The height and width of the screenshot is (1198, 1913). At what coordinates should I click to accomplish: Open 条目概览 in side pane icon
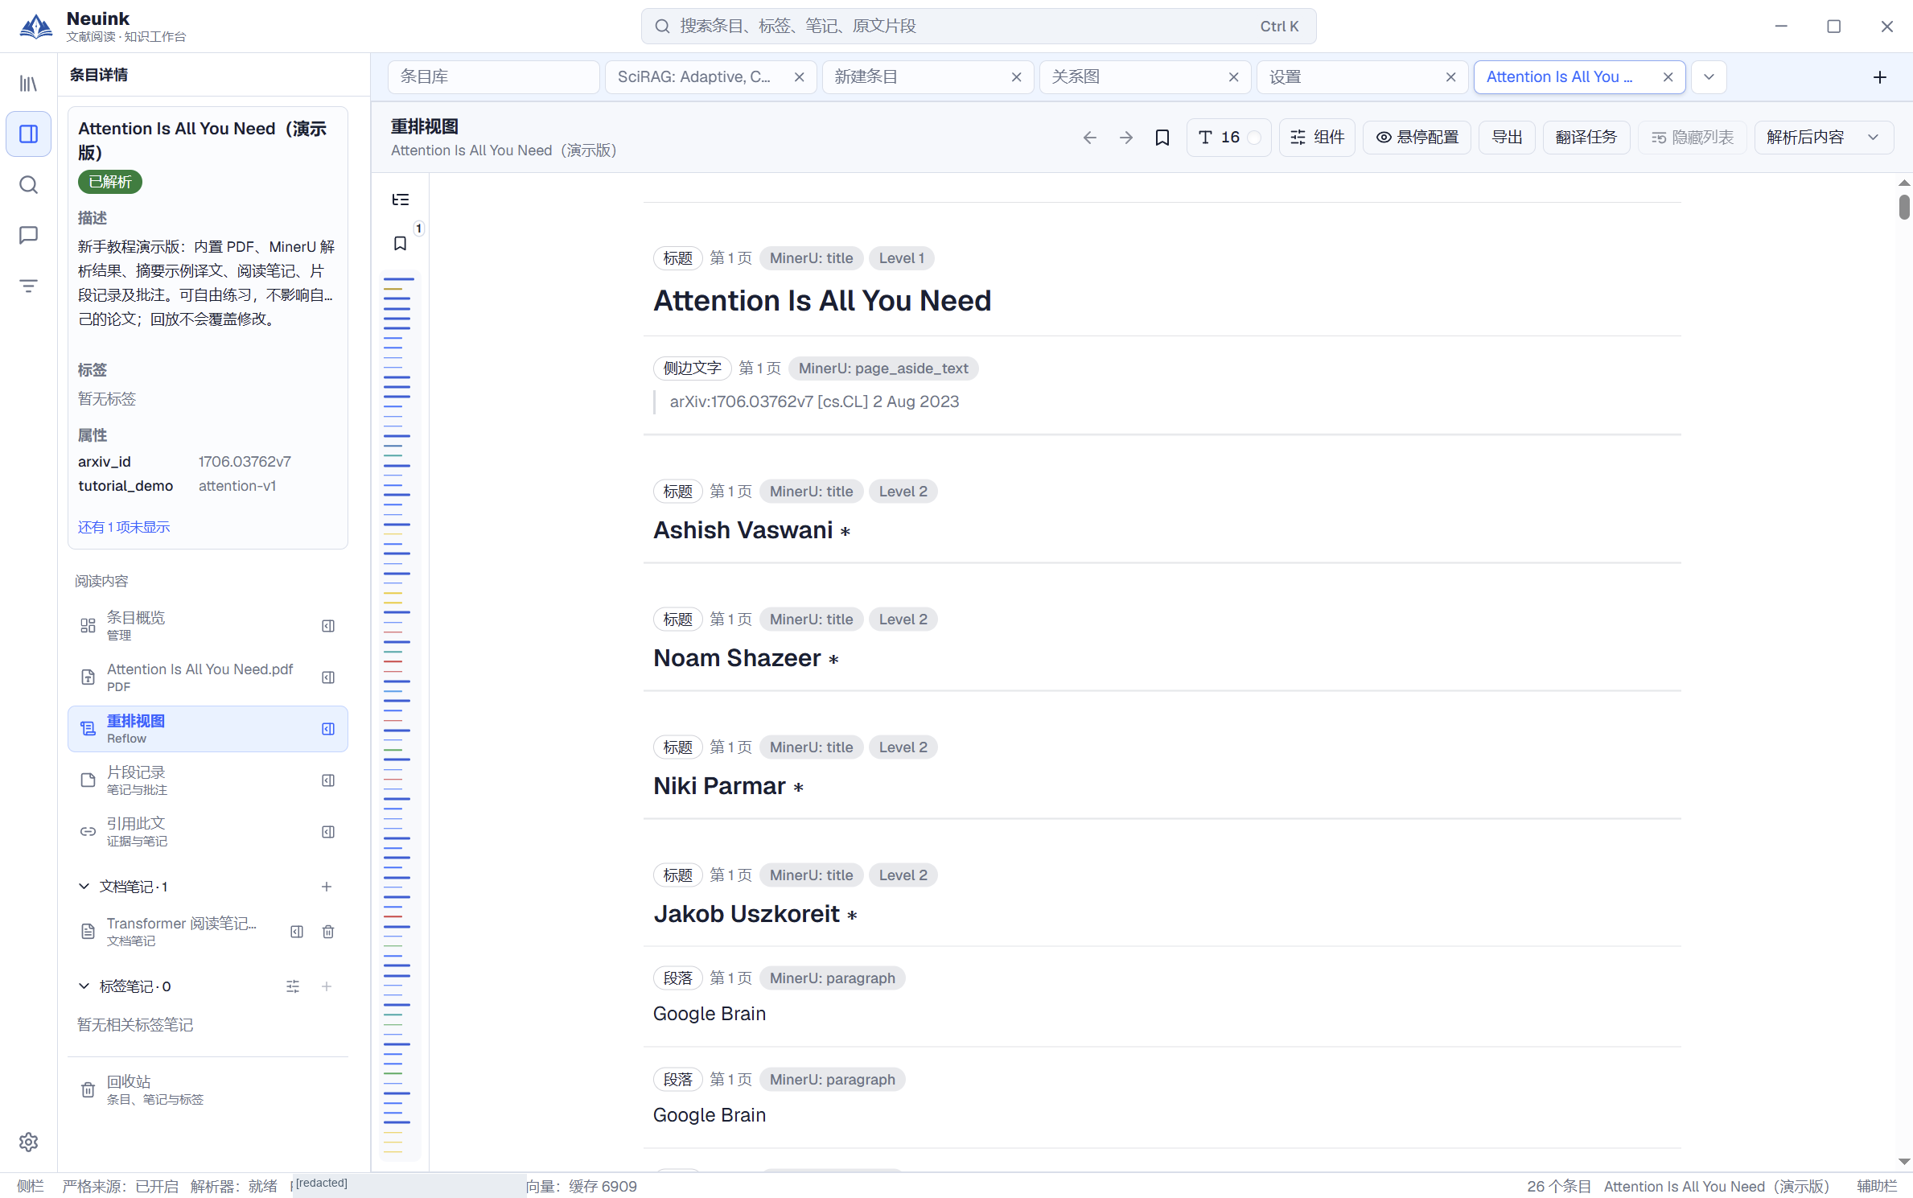tap(328, 626)
